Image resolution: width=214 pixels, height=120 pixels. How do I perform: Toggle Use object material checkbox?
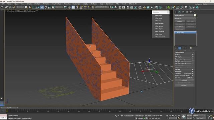pyautogui.click(x=193, y=63)
